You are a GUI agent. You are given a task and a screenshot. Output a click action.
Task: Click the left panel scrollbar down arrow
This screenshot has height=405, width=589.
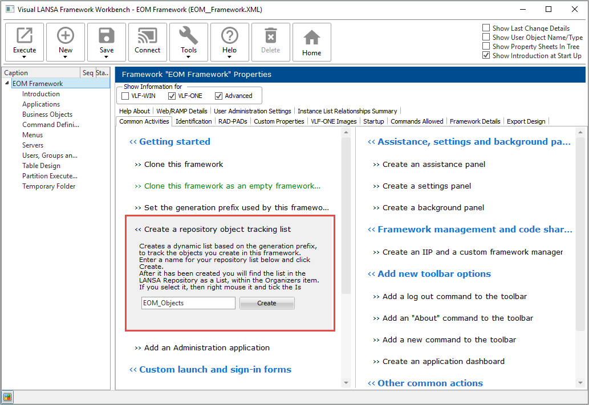(x=346, y=383)
